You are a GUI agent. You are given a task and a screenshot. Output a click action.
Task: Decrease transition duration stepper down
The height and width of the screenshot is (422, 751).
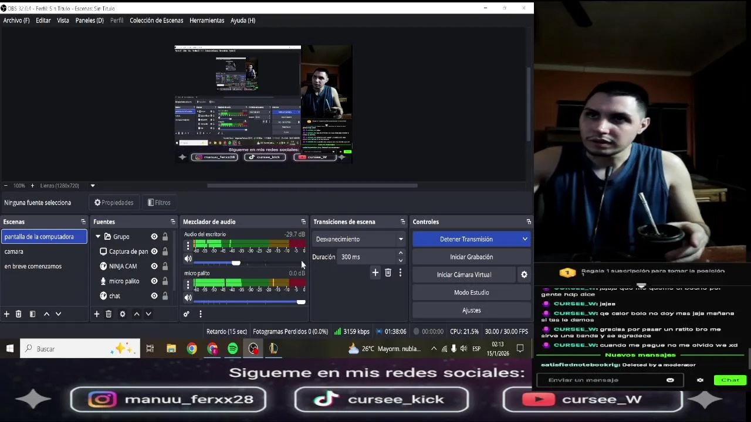tap(401, 260)
